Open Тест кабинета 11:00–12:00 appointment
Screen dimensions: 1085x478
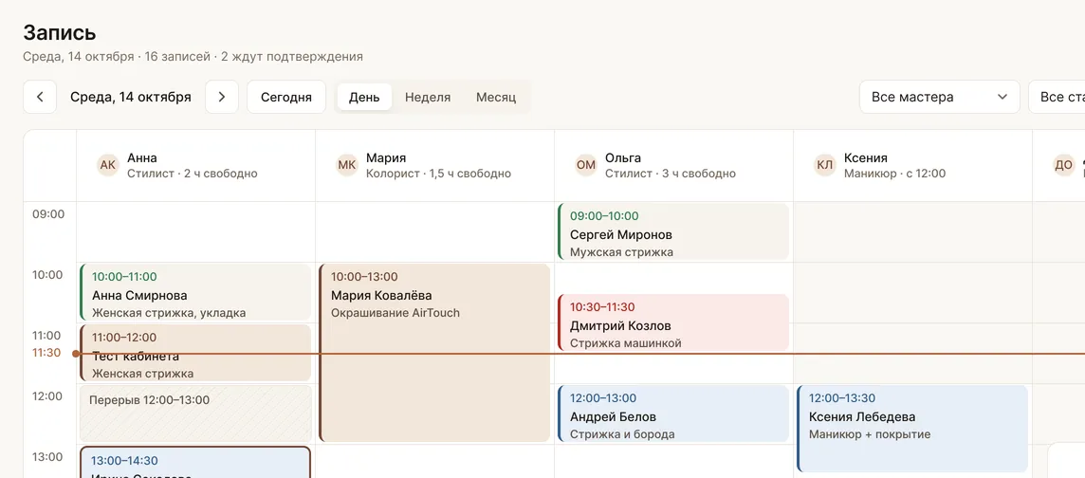pyautogui.click(x=195, y=353)
